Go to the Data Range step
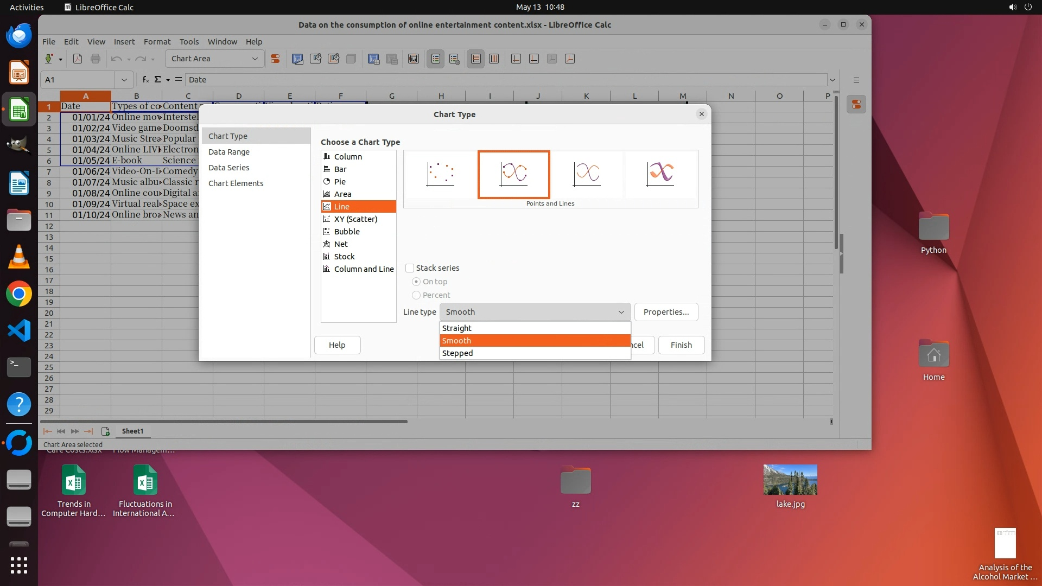 point(229,152)
